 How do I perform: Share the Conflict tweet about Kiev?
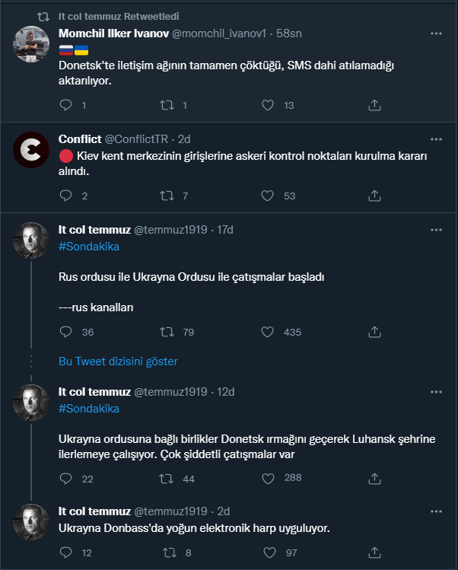(374, 196)
